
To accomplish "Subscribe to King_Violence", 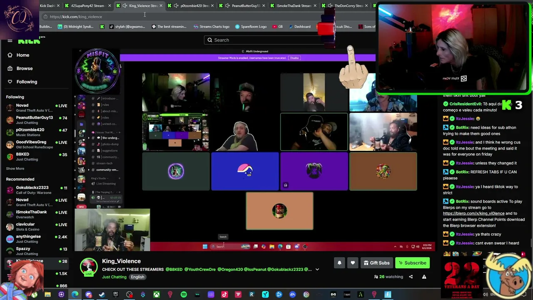I will [412, 263].
